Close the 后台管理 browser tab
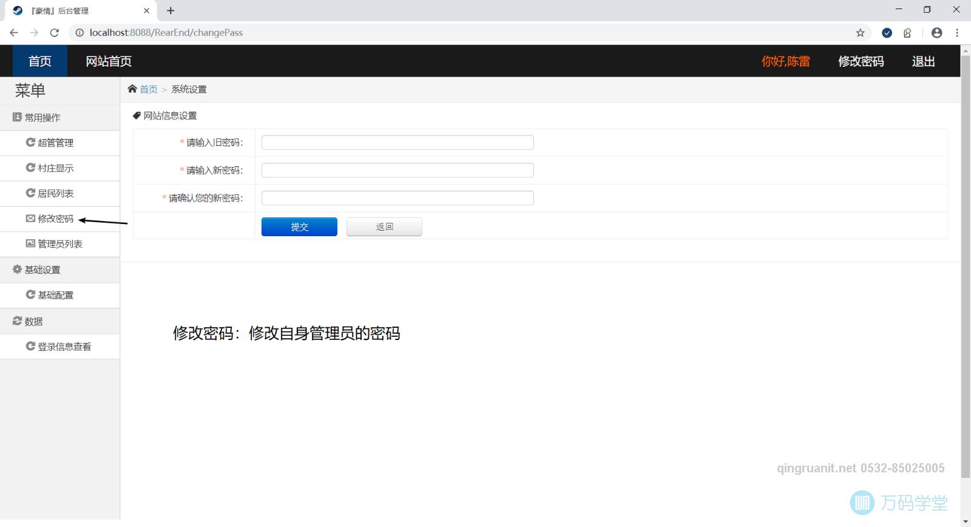 point(146,10)
